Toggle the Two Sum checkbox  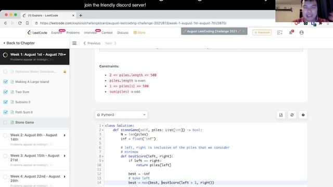pos(6,92)
